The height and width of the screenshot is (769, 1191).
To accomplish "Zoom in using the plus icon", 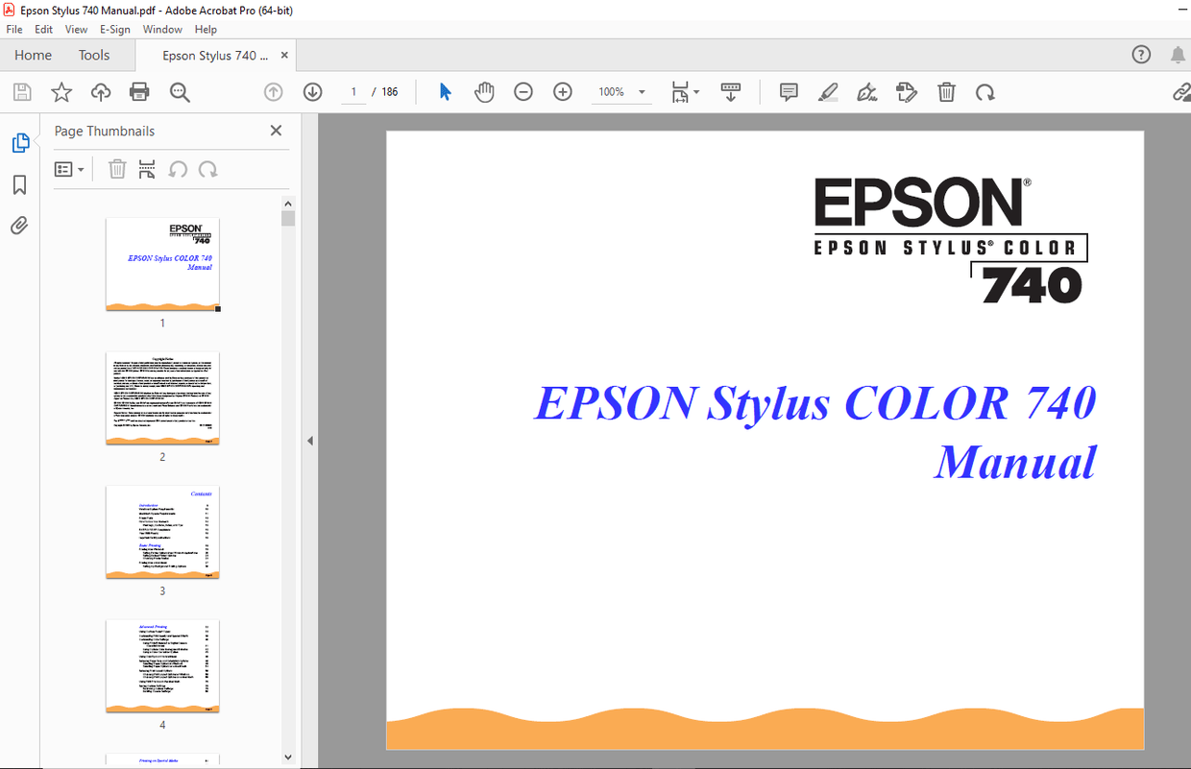I will [562, 91].
